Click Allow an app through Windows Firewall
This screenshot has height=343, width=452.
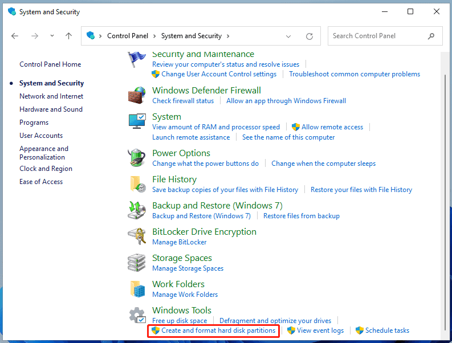(x=286, y=101)
